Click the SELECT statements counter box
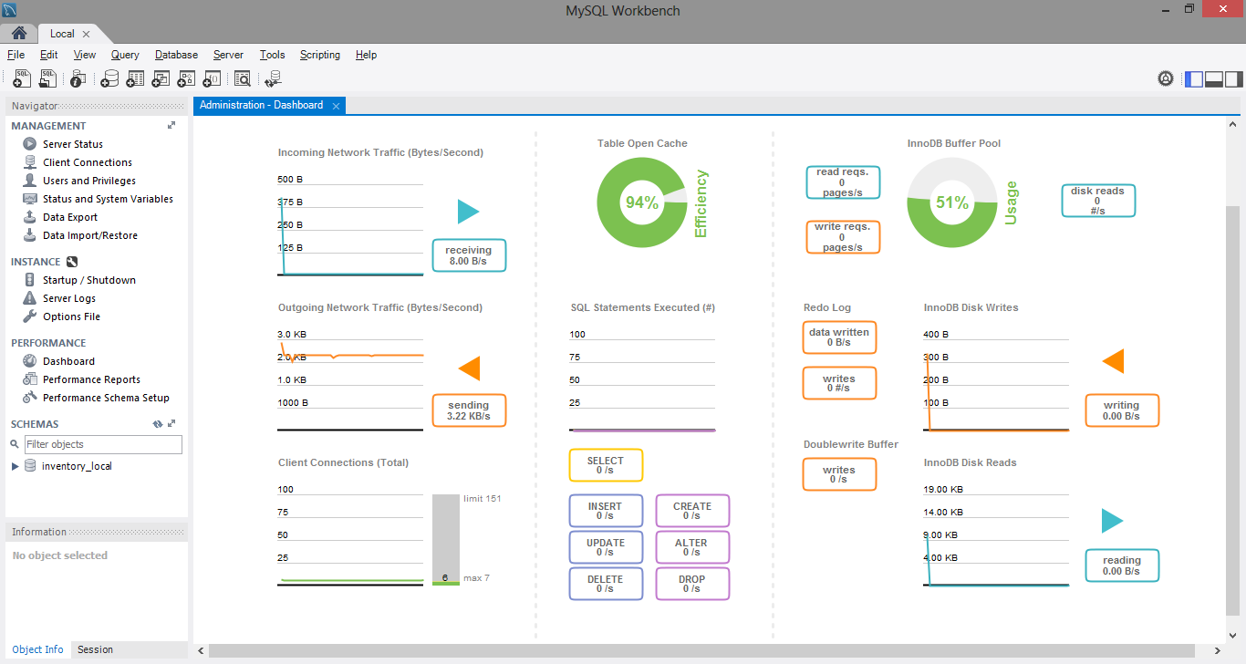The width and height of the screenshot is (1246, 664). 606,465
